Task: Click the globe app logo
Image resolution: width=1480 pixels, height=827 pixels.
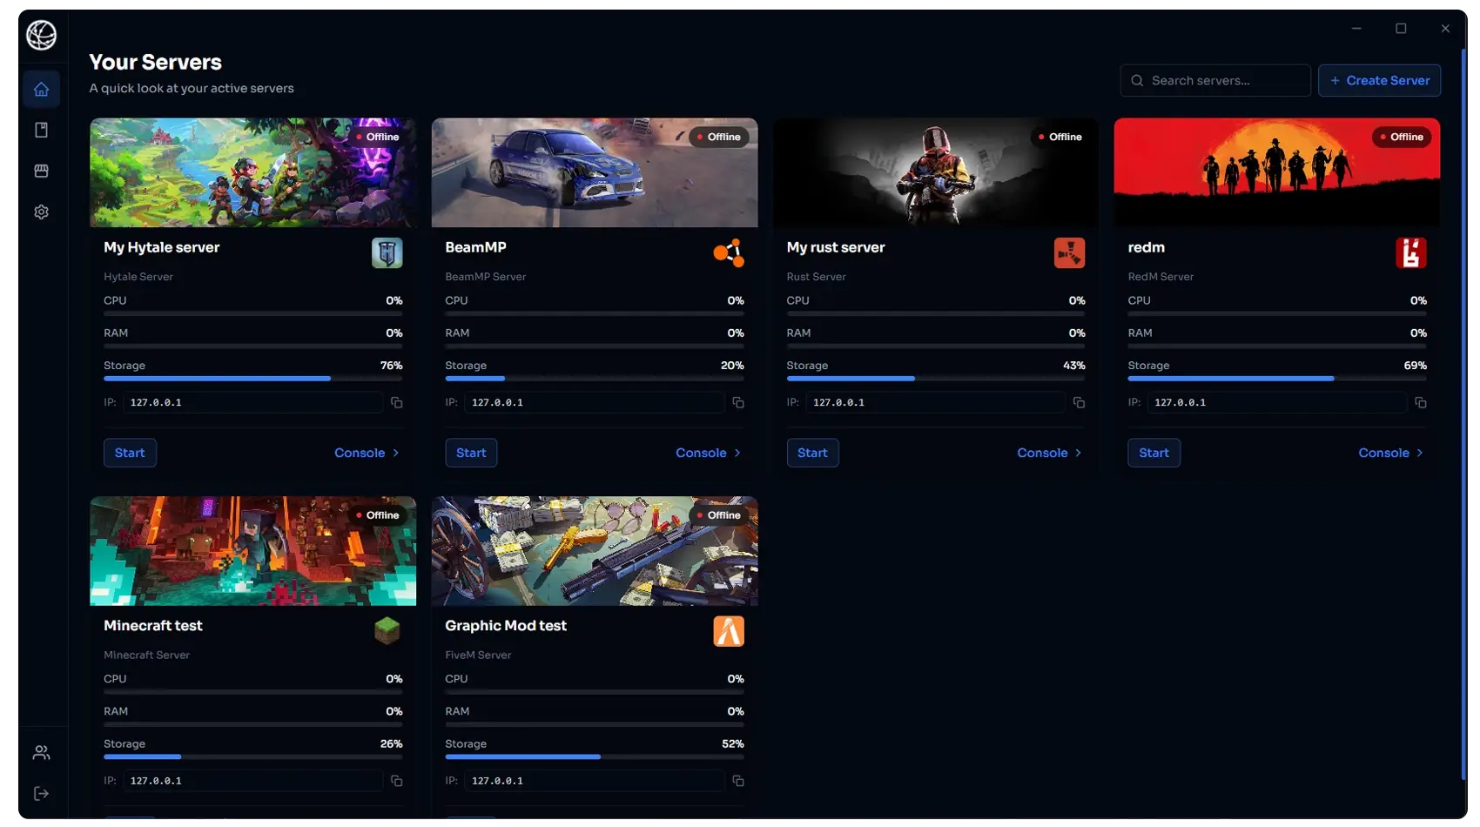Action: tap(41, 35)
